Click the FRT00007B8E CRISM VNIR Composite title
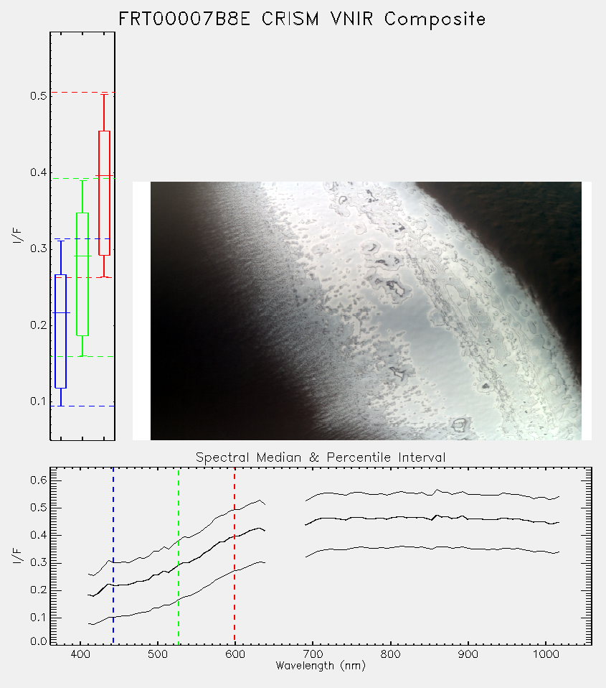Screen dimensions: 606x688 click(x=302, y=19)
